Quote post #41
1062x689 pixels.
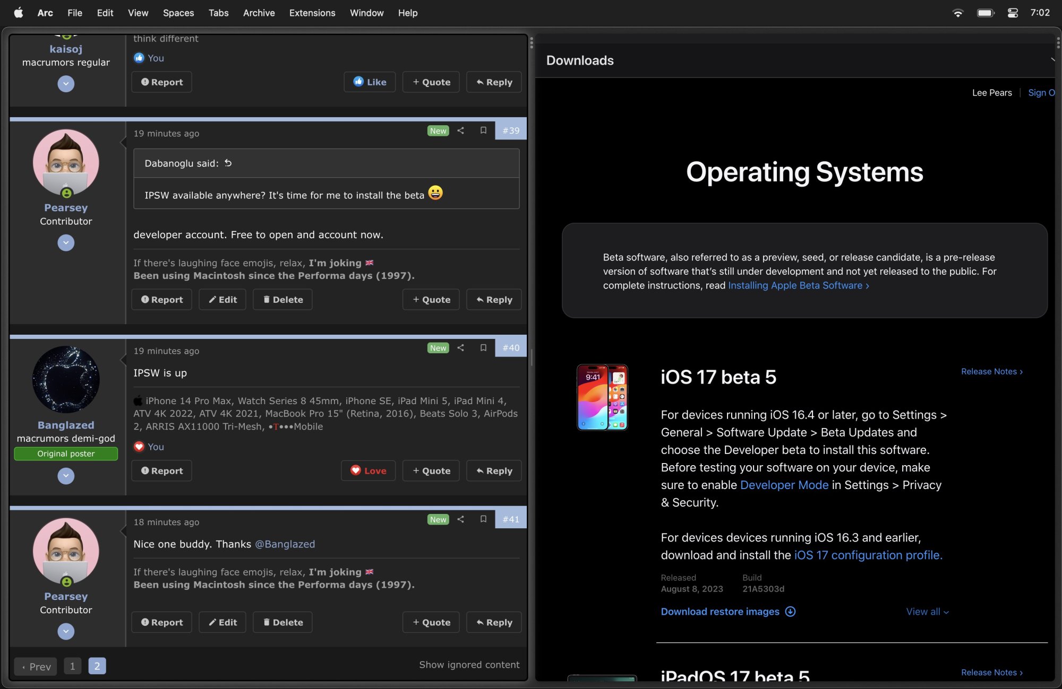click(431, 622)
